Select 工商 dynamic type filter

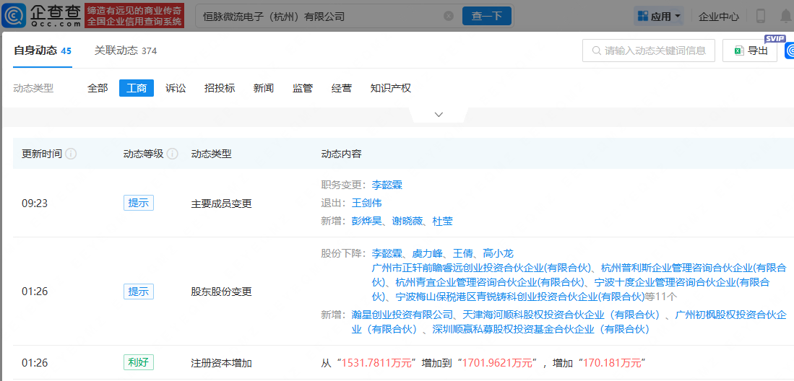137,88
